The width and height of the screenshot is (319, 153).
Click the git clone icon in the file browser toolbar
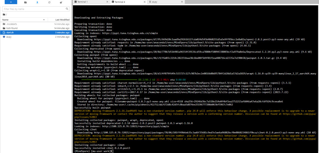point(61,2)
